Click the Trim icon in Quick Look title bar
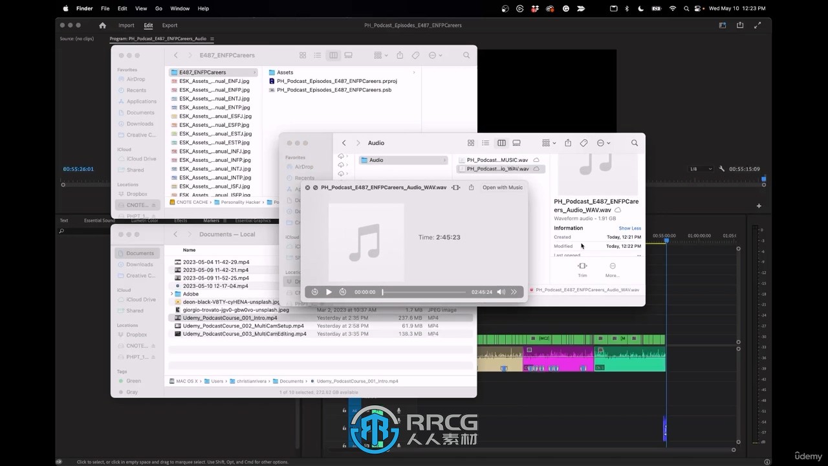 [x=456, y=188]
